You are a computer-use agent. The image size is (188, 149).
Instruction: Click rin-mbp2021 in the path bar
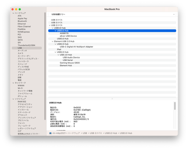point(59,133)
